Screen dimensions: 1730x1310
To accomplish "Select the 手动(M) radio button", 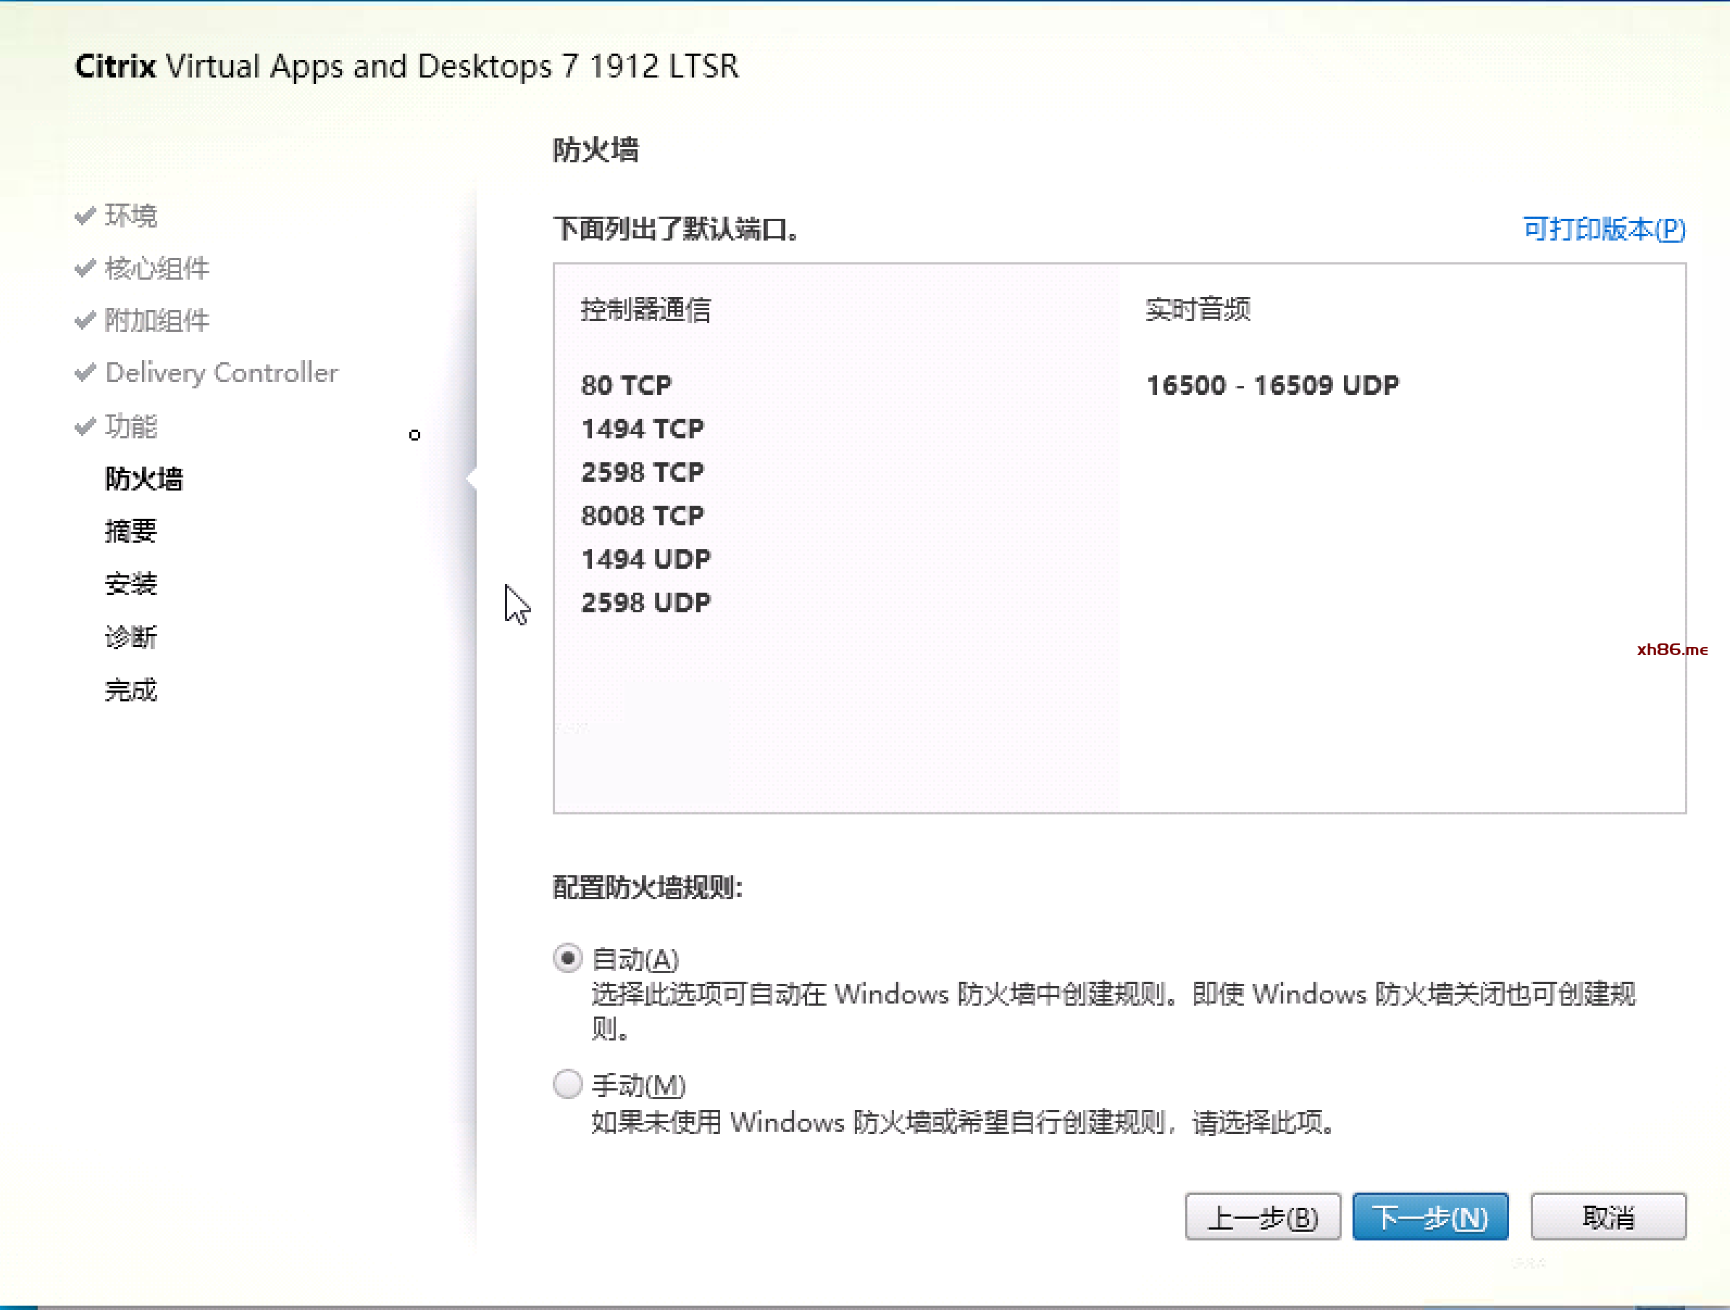I will tap(567, 1085).
